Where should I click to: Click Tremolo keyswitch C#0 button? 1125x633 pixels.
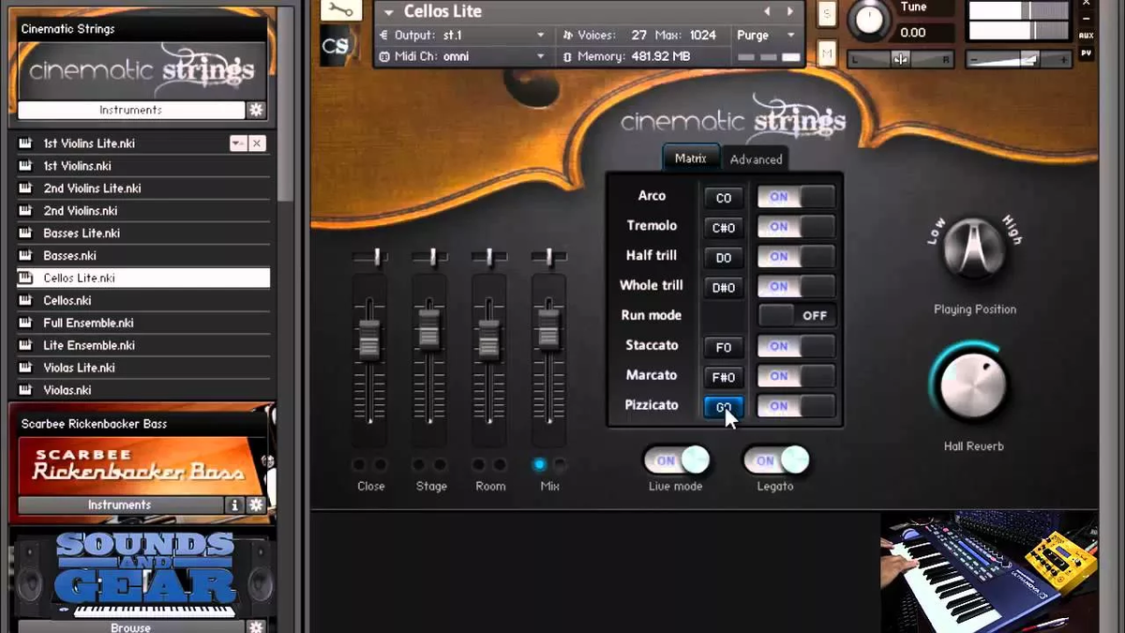724,228
